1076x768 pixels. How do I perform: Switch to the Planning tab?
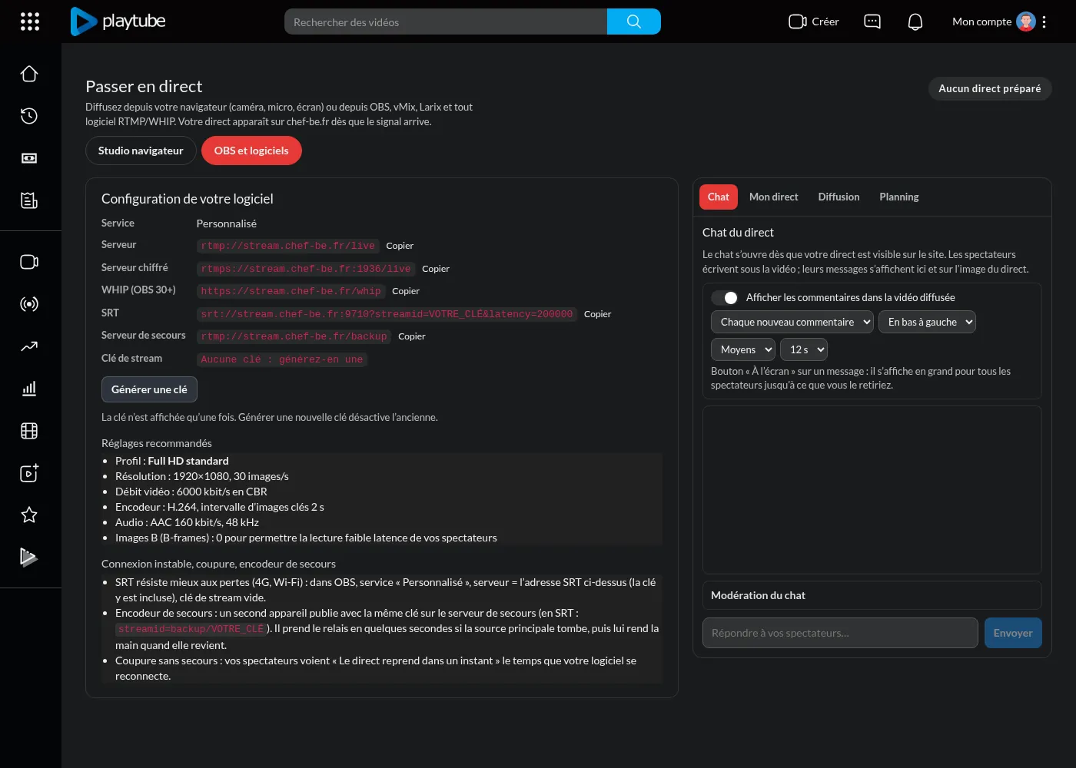[x=899, y=197]
